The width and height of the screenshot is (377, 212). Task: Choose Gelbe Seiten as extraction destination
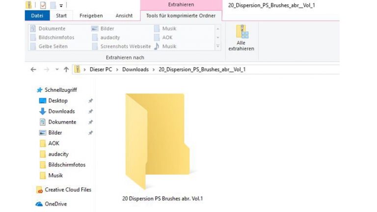coord(49,47)
